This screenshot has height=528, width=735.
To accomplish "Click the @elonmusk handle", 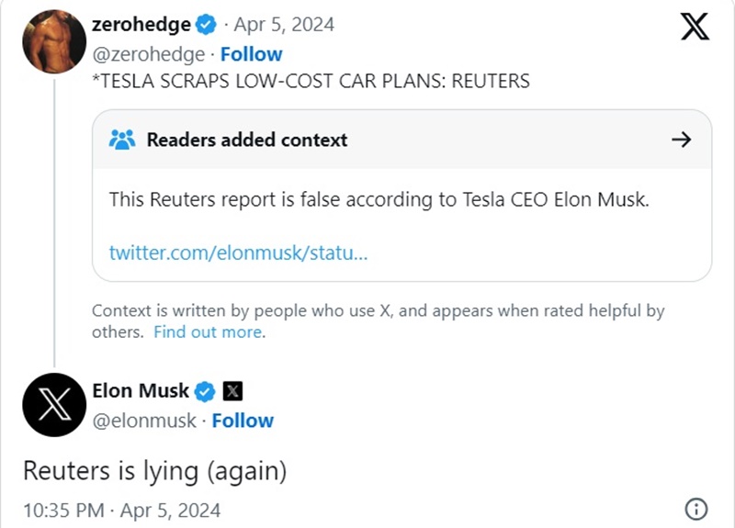I will pos(144,421).
